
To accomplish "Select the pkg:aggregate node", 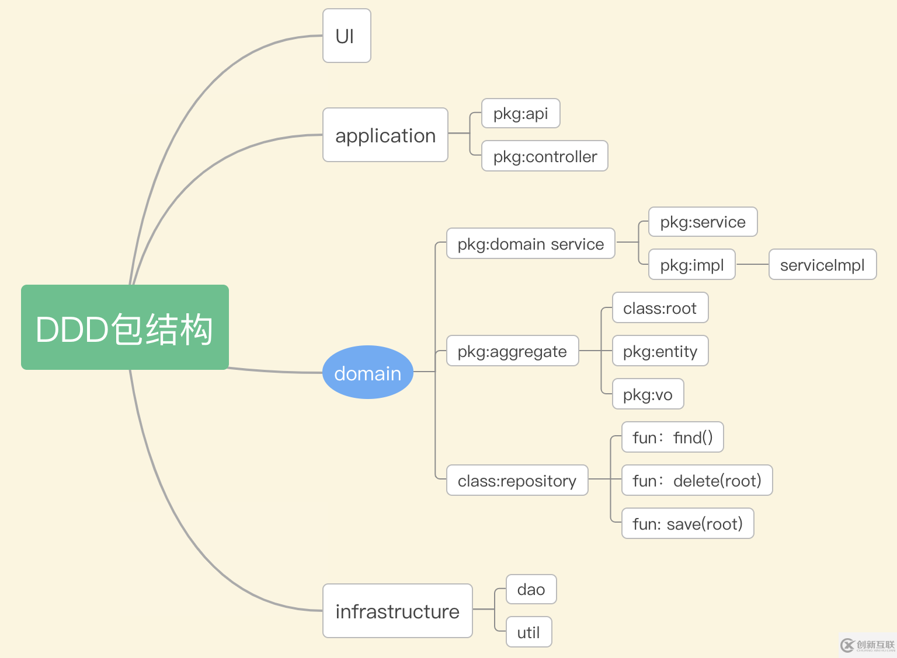I will coord(513,351).
